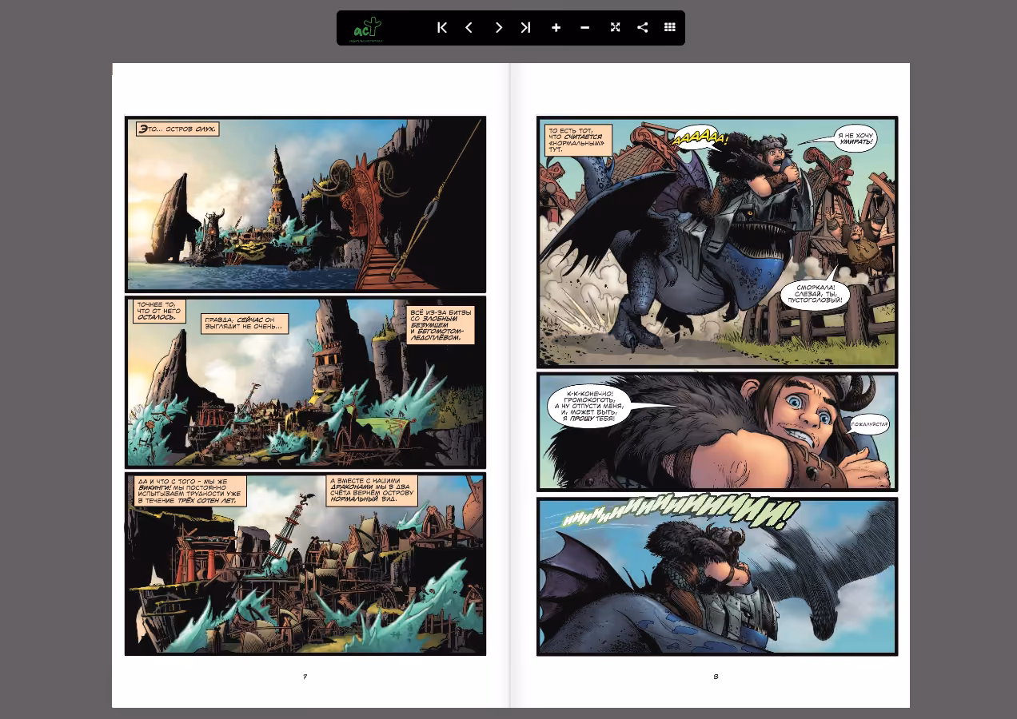
Task: Click speech bubble 'Я не хочу умирать!'
Action: [855, 138]
